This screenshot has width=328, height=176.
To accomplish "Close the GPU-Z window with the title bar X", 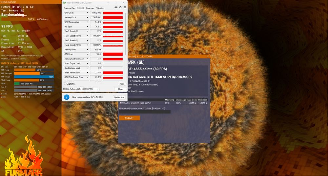I will click(x=124, y=3).
